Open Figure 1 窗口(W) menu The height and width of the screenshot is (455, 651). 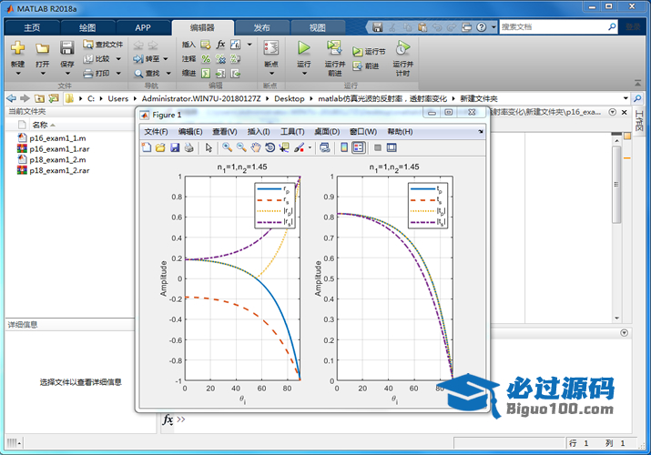pyautogui.click(x=363, y=131)
